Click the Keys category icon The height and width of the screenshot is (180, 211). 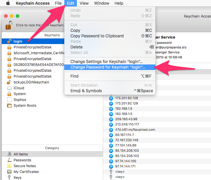[9, 177]
